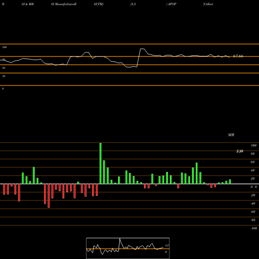Click the RSI line peak above 70
This screenshot has height=259, width=259.
142,49
